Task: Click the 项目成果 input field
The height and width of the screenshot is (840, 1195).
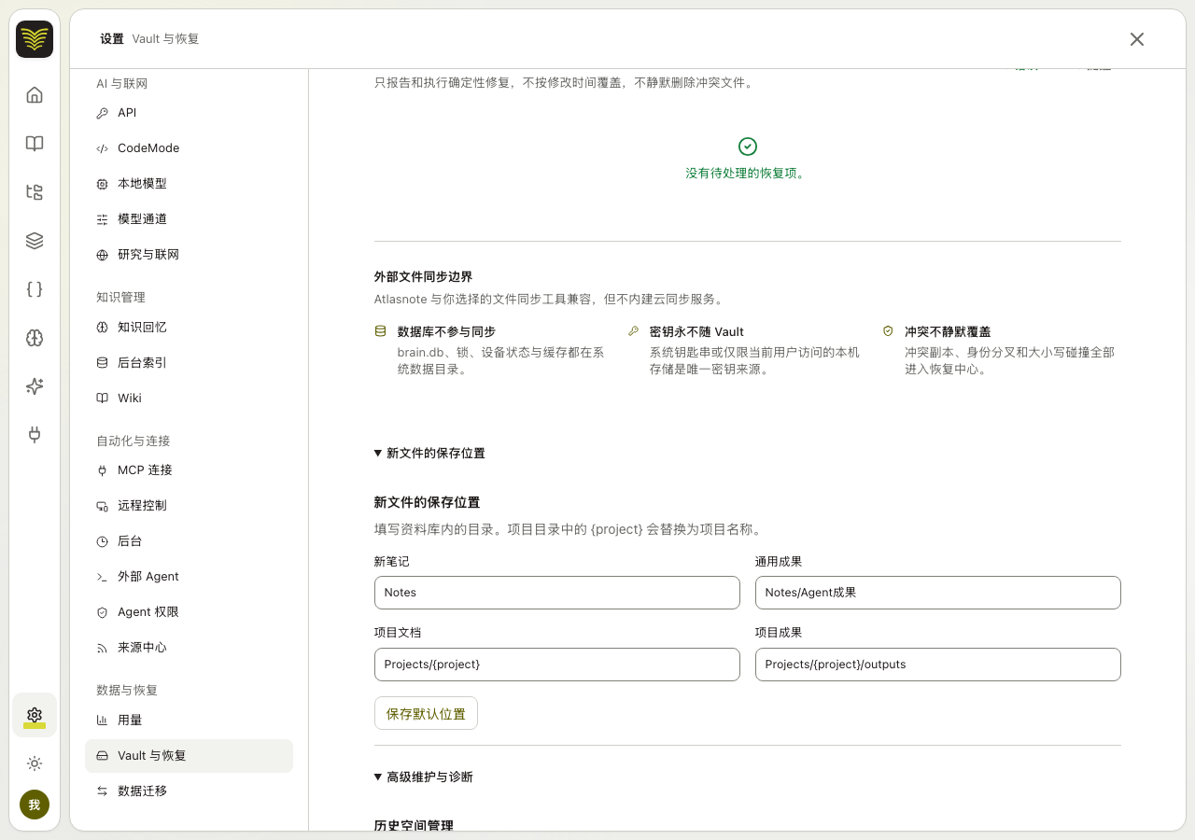Action: [x=938, y=665]
